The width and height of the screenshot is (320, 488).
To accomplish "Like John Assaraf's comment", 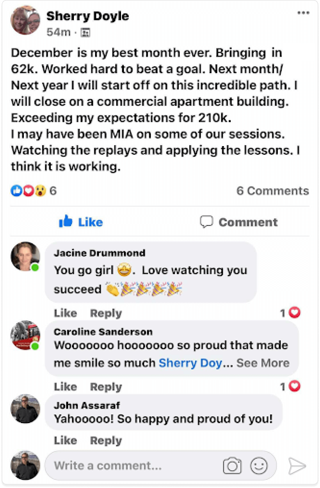I will pyautogui.click(x=65, y=440).
